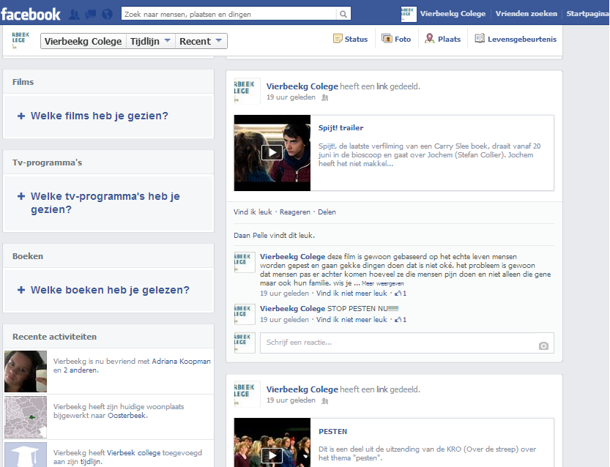Attach photo with comment camera icon
The height and width of the screenshot is (467, 610).
click(x=543, y=345)
